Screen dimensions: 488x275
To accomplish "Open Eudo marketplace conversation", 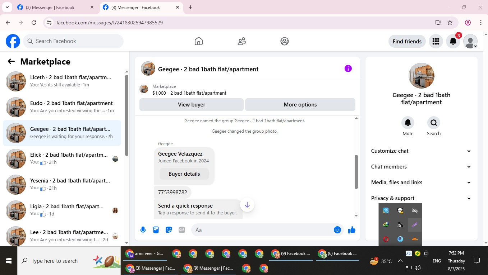I will tap(62, 107).
